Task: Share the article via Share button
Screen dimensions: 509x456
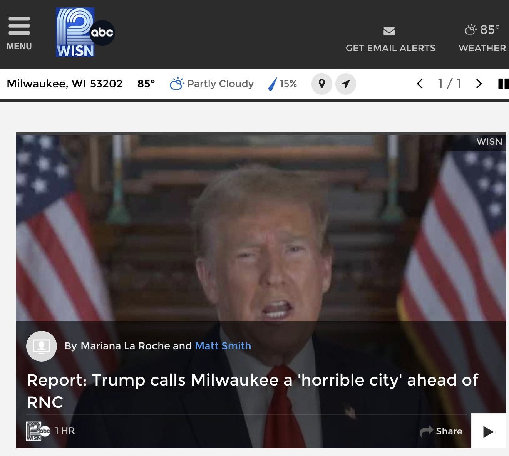Action: (441, 431)
